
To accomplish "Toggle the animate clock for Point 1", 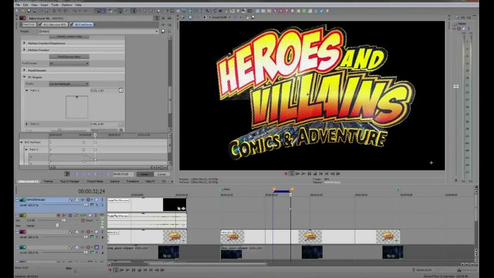I will 121,90.
